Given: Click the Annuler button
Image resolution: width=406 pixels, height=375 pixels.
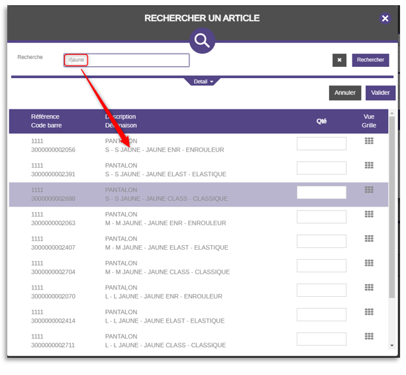Looking at the screenshot, I should 345,93.
